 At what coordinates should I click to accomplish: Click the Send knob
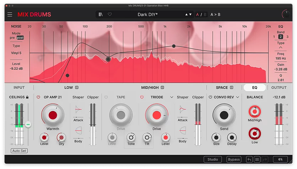coord(224,115)
